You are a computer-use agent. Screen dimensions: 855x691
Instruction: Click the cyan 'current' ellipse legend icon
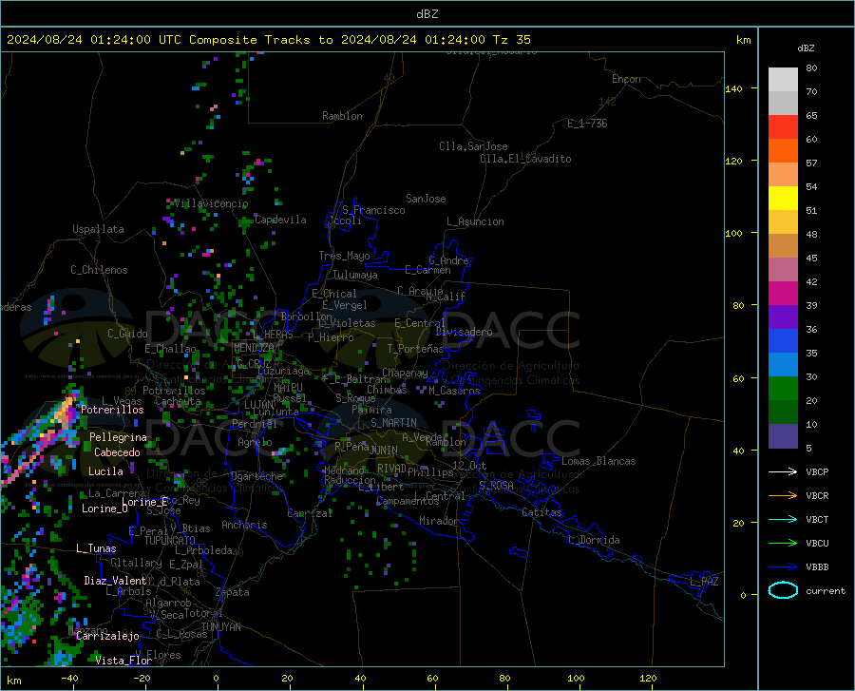pos(783,590)
